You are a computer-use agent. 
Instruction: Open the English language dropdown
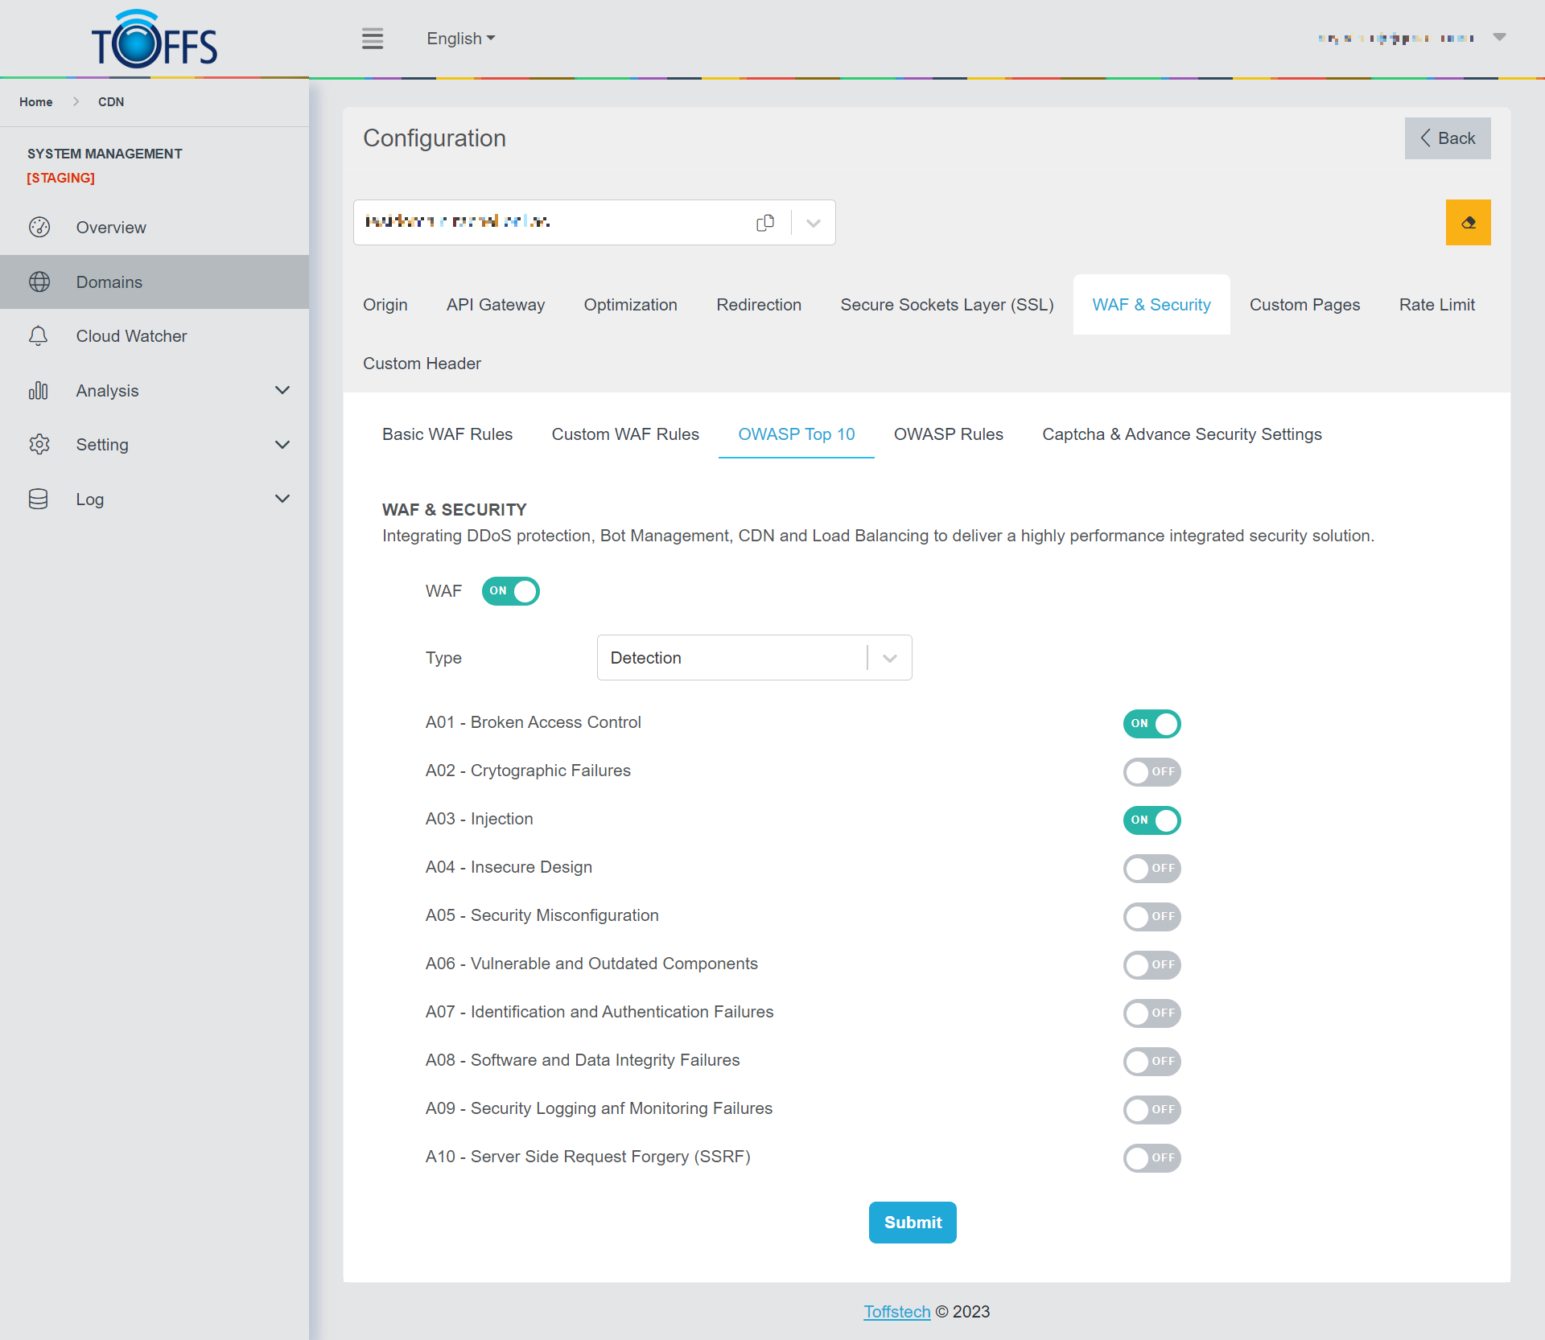[460, 39]
